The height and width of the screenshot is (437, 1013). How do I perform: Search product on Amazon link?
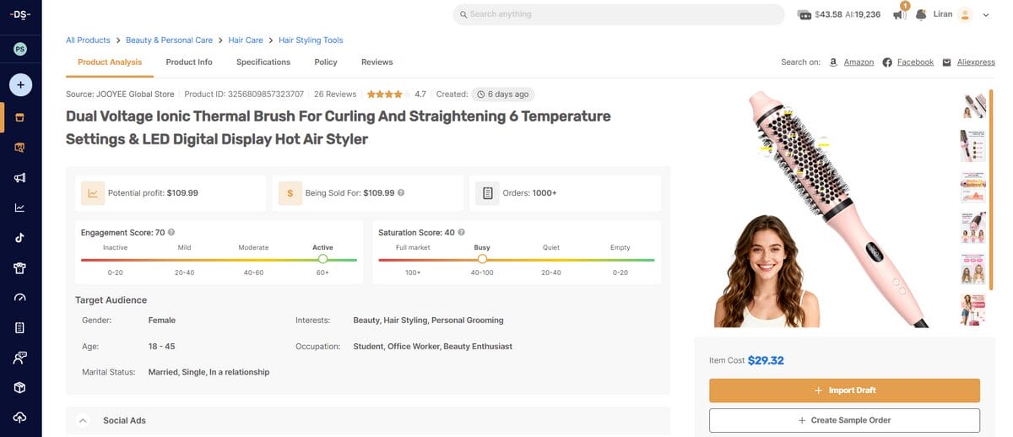pyautogui.click(x=858, y=62)
